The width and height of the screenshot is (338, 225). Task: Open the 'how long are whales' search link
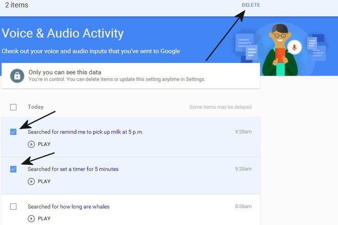click(84, 207)
